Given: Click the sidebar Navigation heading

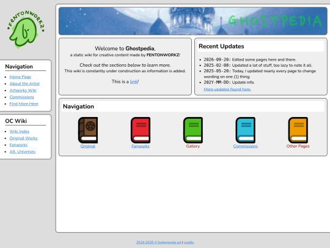Looking at the screenshot, I should [19, 67].
